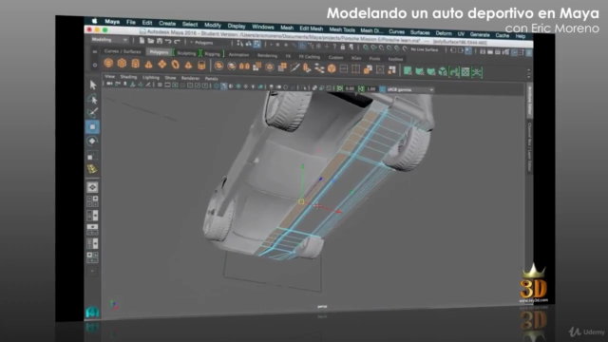Image resolution: width=608 pixels, height=342 pixels.
Task: Open the panel Shading menu
Action: (128, 77)
